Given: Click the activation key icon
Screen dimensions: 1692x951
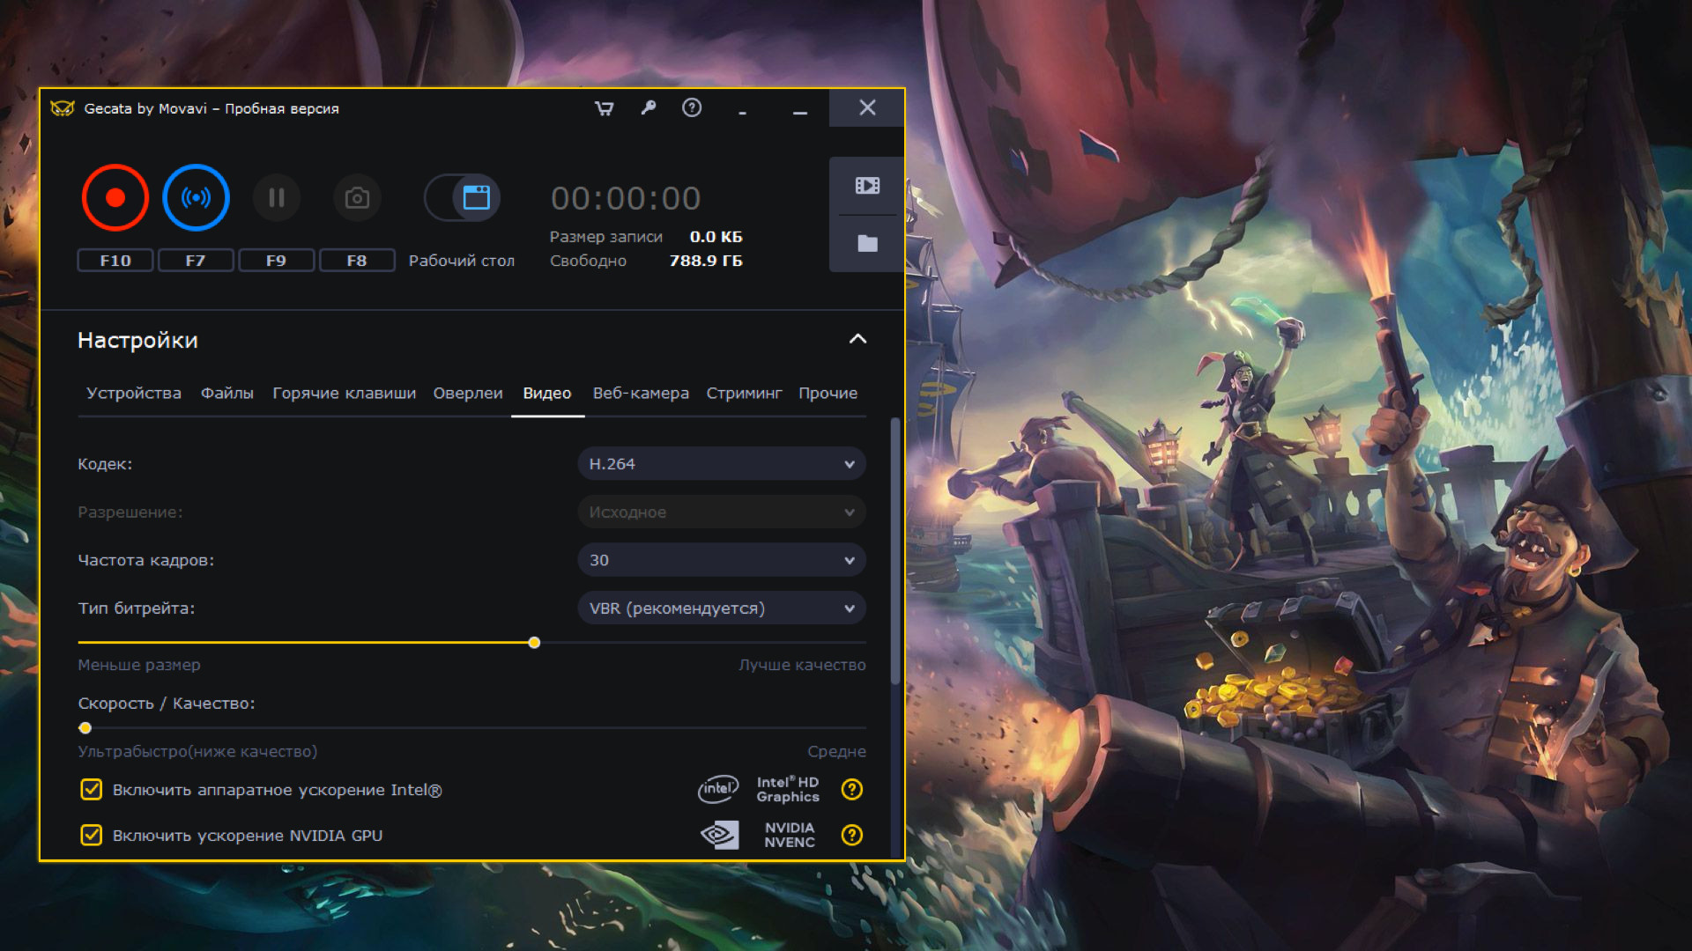Looking at the screenshot, I should coord(649,107).
